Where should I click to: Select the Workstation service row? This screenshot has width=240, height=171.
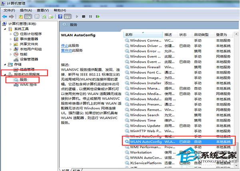pos(178,152)
